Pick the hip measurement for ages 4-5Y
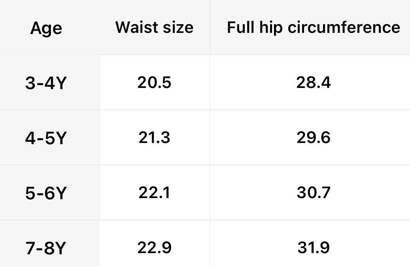This screenshot has width=410, height=267. pos(313,138)
